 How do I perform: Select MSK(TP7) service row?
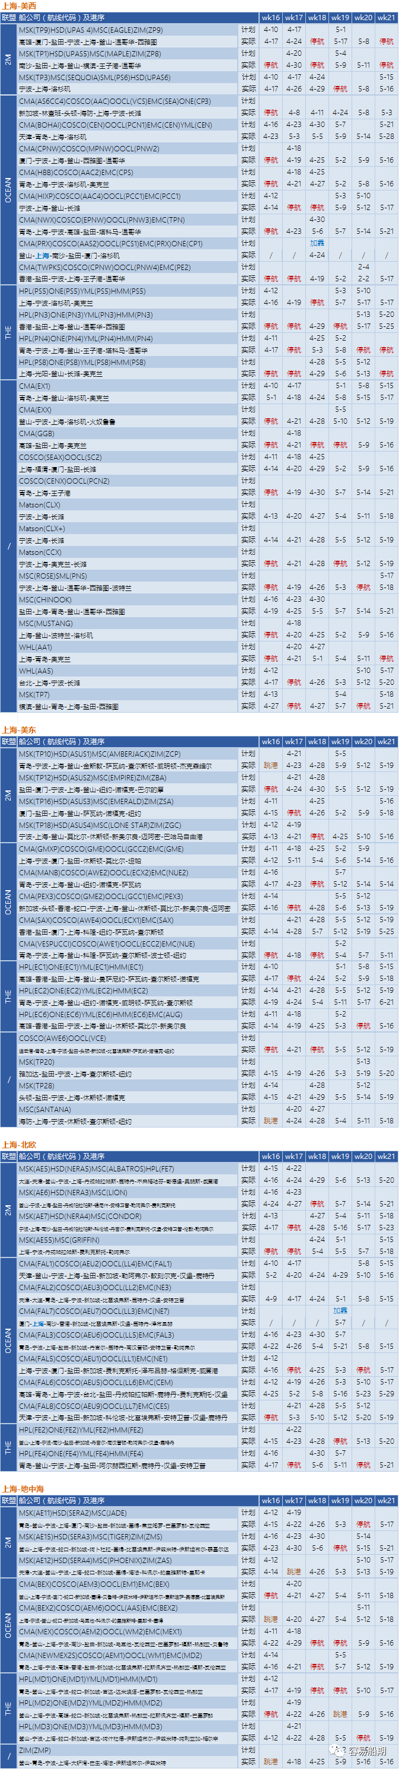tap(127, 694)
